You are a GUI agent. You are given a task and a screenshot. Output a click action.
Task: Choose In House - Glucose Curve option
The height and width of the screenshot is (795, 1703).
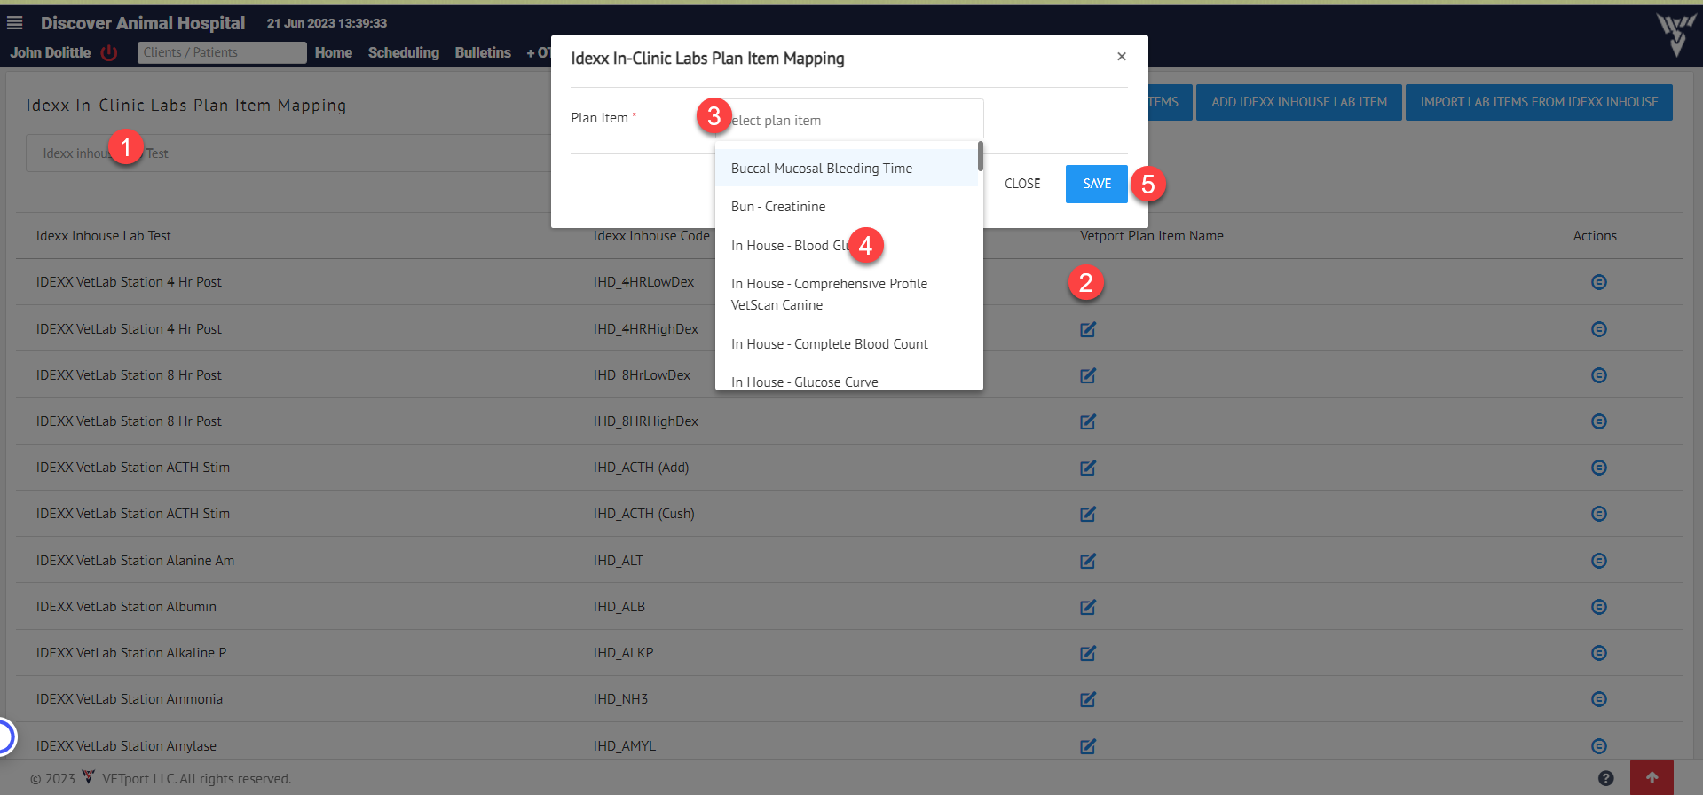[847, 382]
